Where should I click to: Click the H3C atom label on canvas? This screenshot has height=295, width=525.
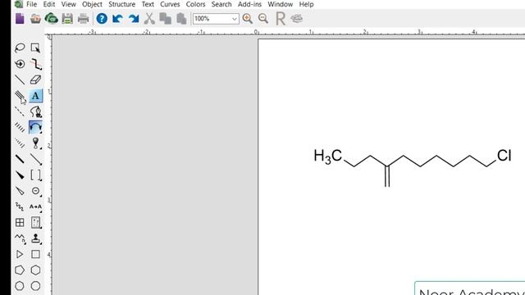click(x=328, y=157)
